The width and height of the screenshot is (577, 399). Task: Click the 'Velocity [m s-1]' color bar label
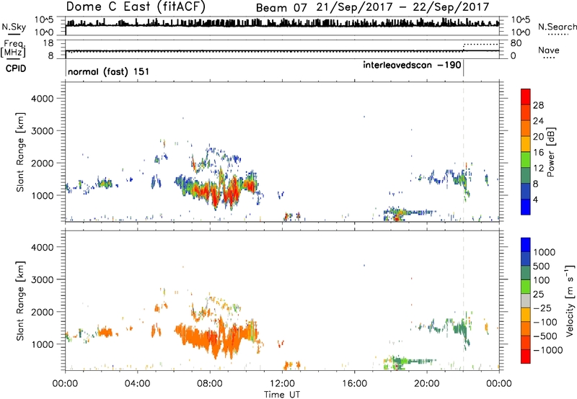pos(570,300)
